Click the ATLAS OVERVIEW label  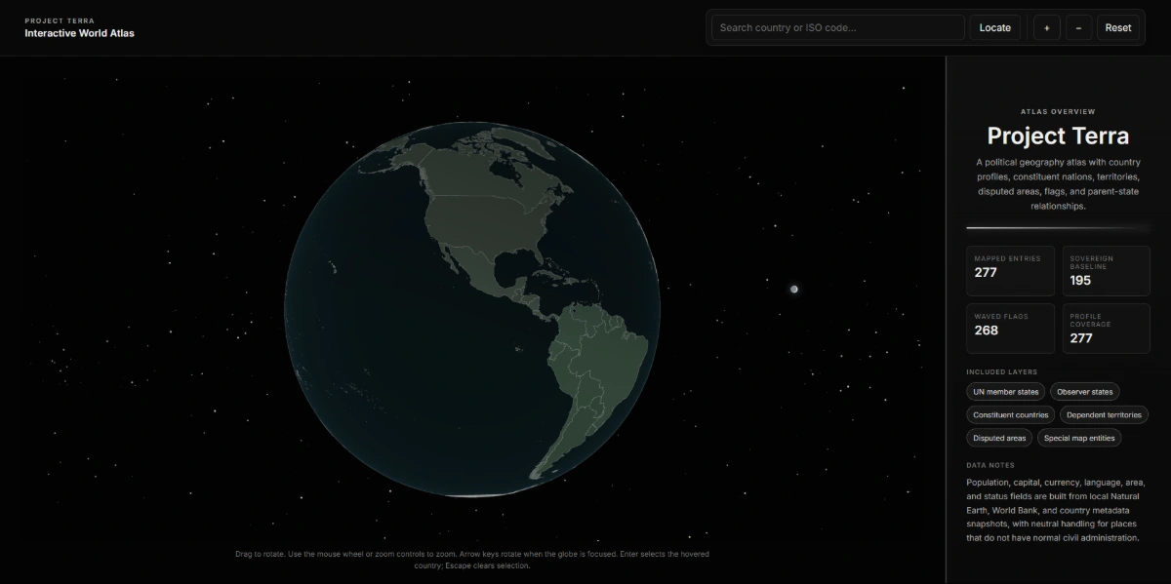[1058, 111]
